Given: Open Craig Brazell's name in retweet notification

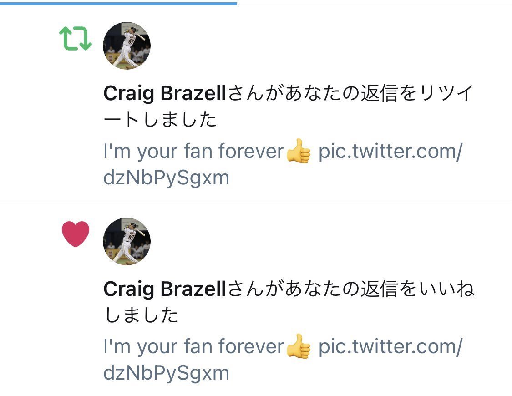Looking at the screenshot, I should pyautogui.click(x=165, y=93).
